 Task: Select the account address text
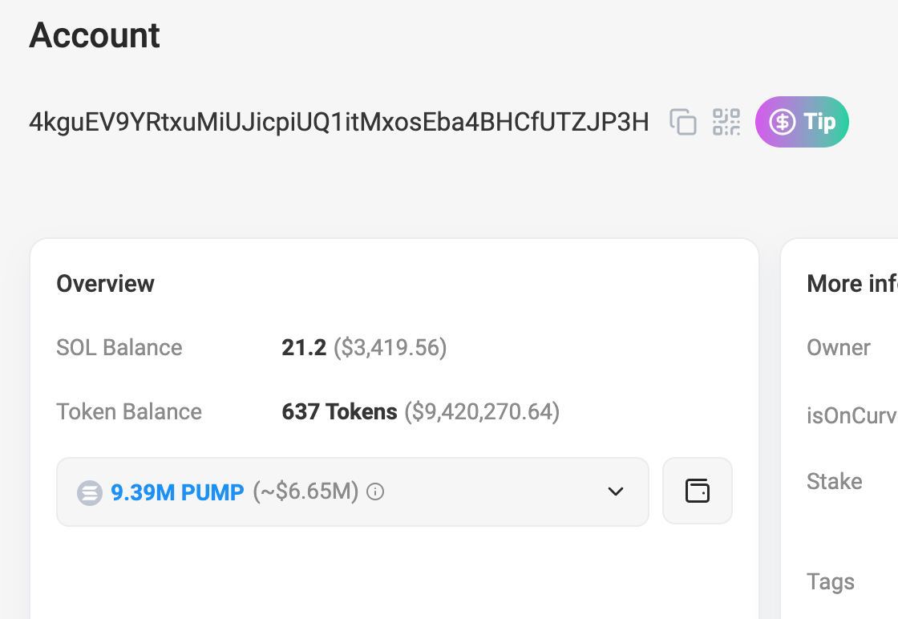click(339, 122)
